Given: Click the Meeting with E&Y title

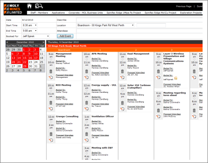Looking at the screenshot, I should [x=102, y=148].
